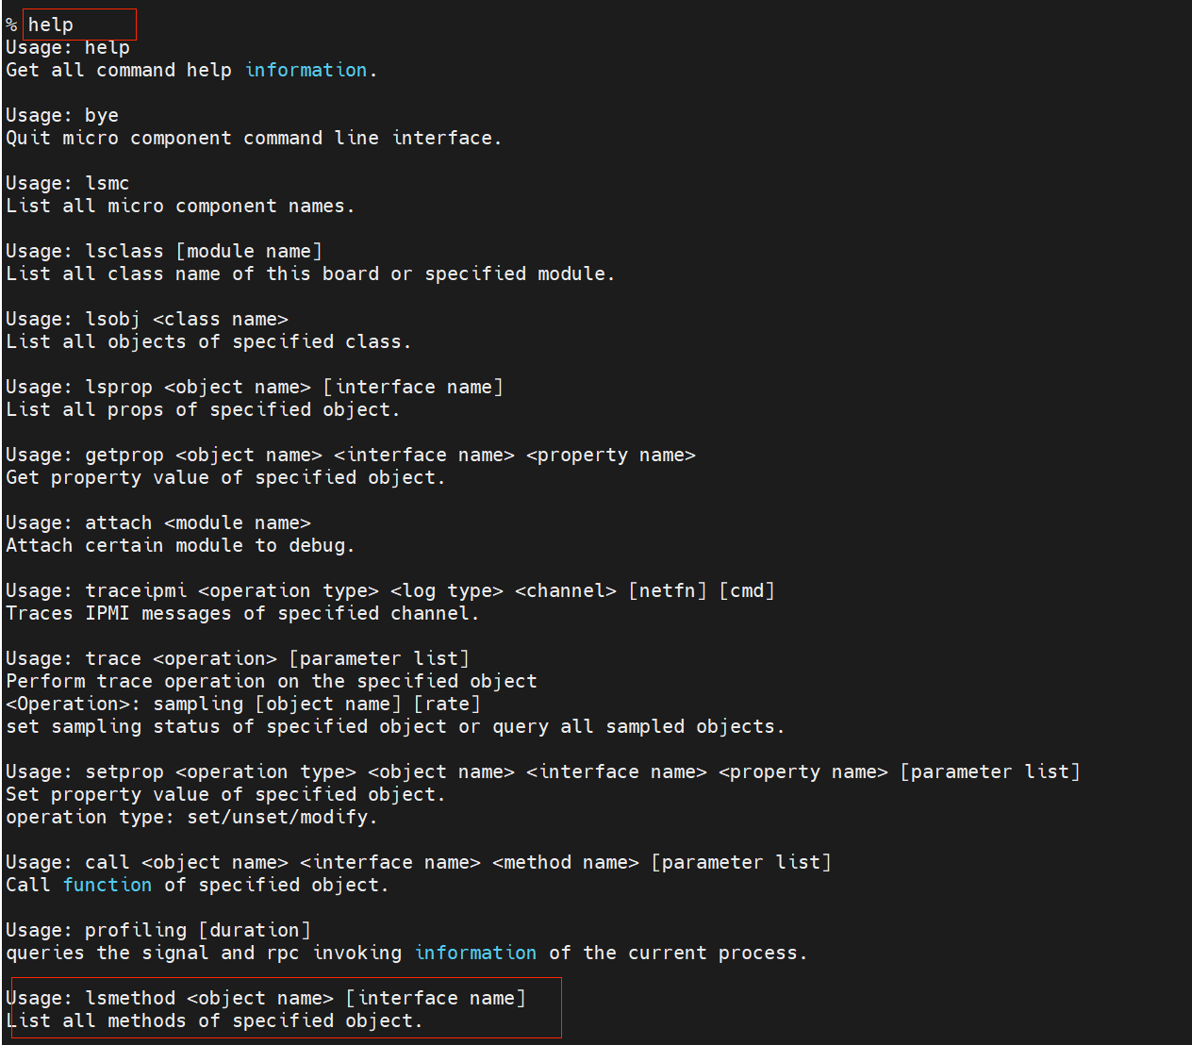The image size is (1192, 1045).
Task: Click blue "information" link after "rpc invoking"
Action: pyautogui.click(x=475, y=954)
